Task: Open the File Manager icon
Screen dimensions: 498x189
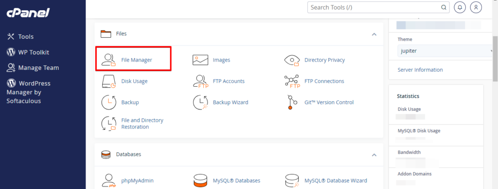Action: click(108, 60)
